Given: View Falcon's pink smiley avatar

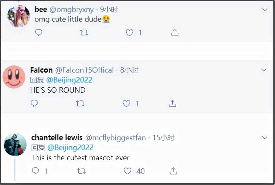Looking at the screenshot, I should coord(14,77).
